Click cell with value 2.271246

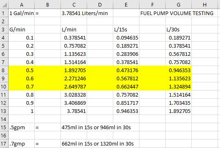pos(74,78)
